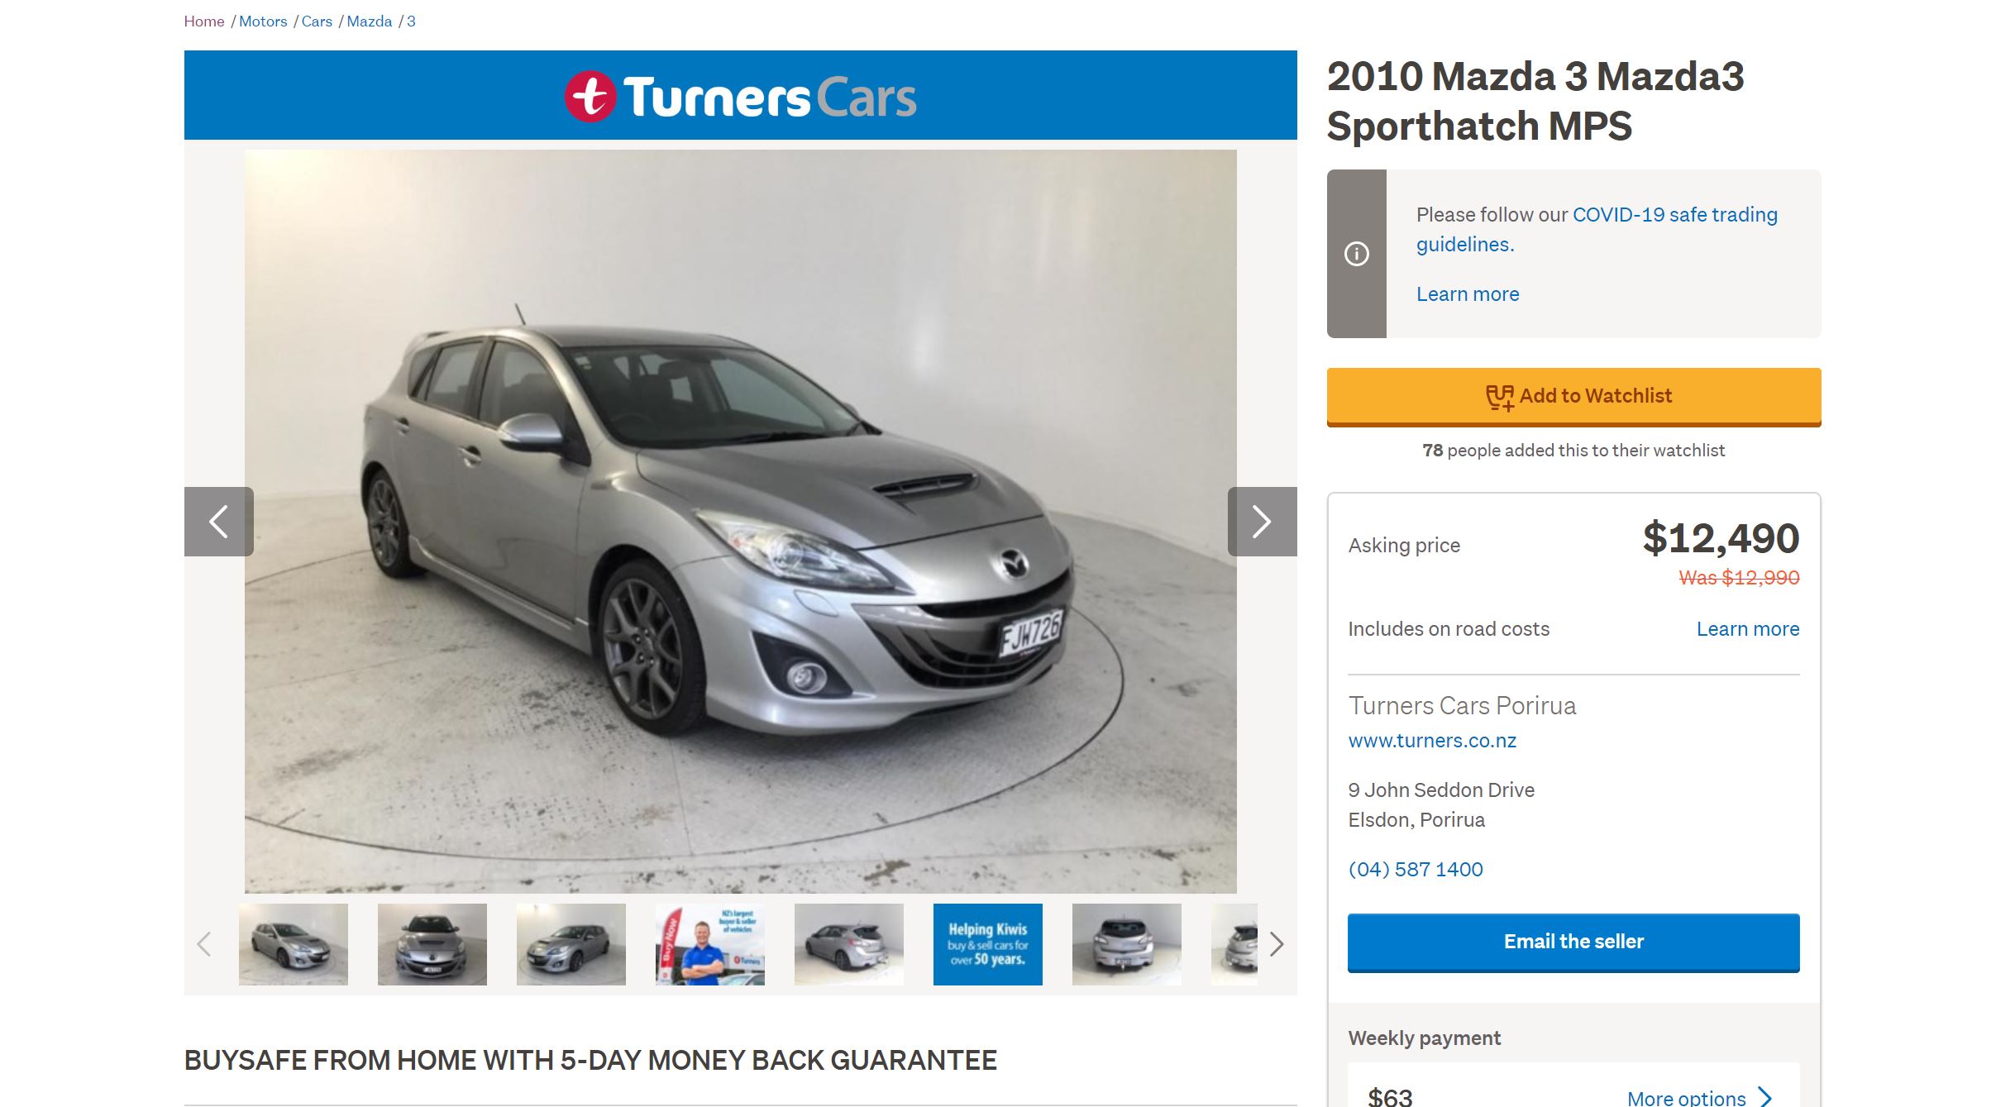Screen dimensions: 2015x1107
Task: Open COVID-19 safe trading guidelines link
Action: 1597,230
